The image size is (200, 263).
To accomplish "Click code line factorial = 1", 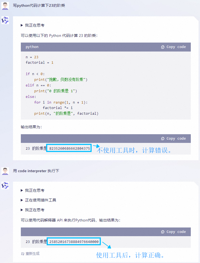I will click(x=40, y=63).
